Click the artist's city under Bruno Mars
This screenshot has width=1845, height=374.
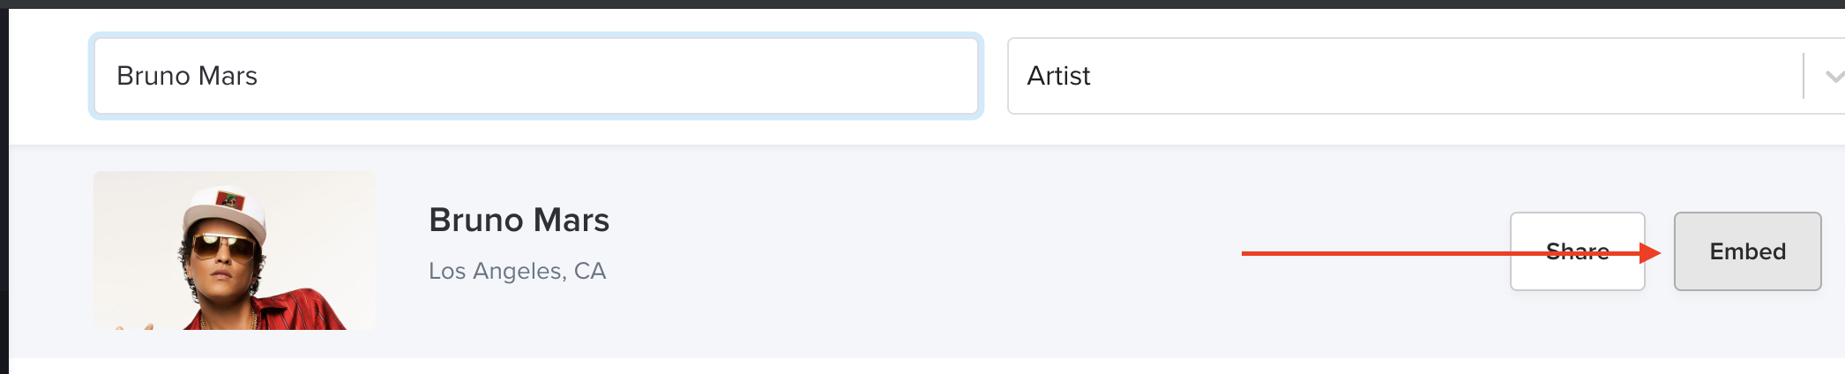517,271
